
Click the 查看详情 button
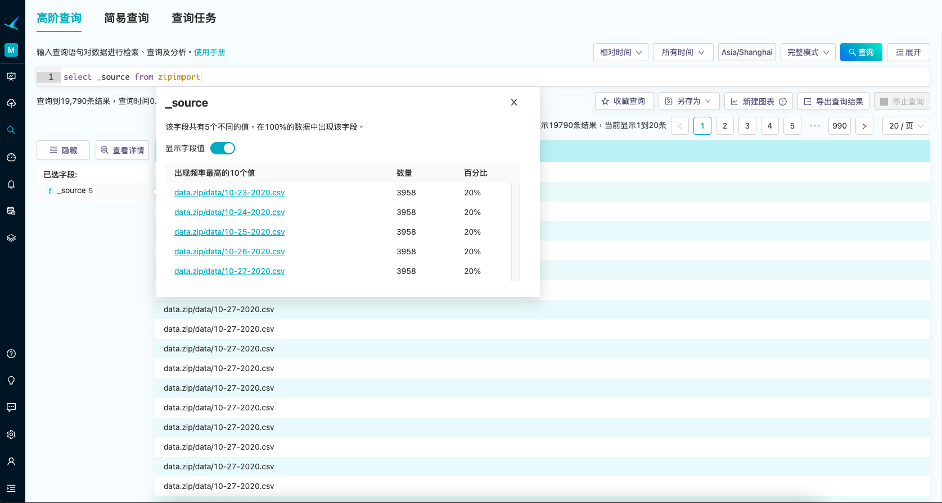click(122, 150)
